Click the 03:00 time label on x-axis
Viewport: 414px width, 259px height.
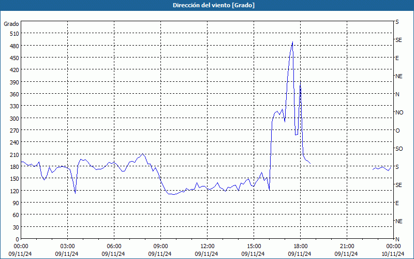(x=67, y=247)
